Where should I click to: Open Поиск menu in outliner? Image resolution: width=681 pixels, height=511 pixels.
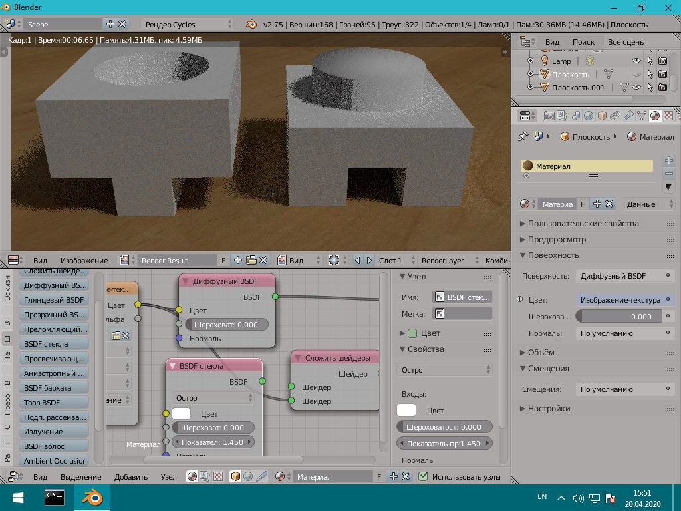pyautogui.click(x=583, y=42)
